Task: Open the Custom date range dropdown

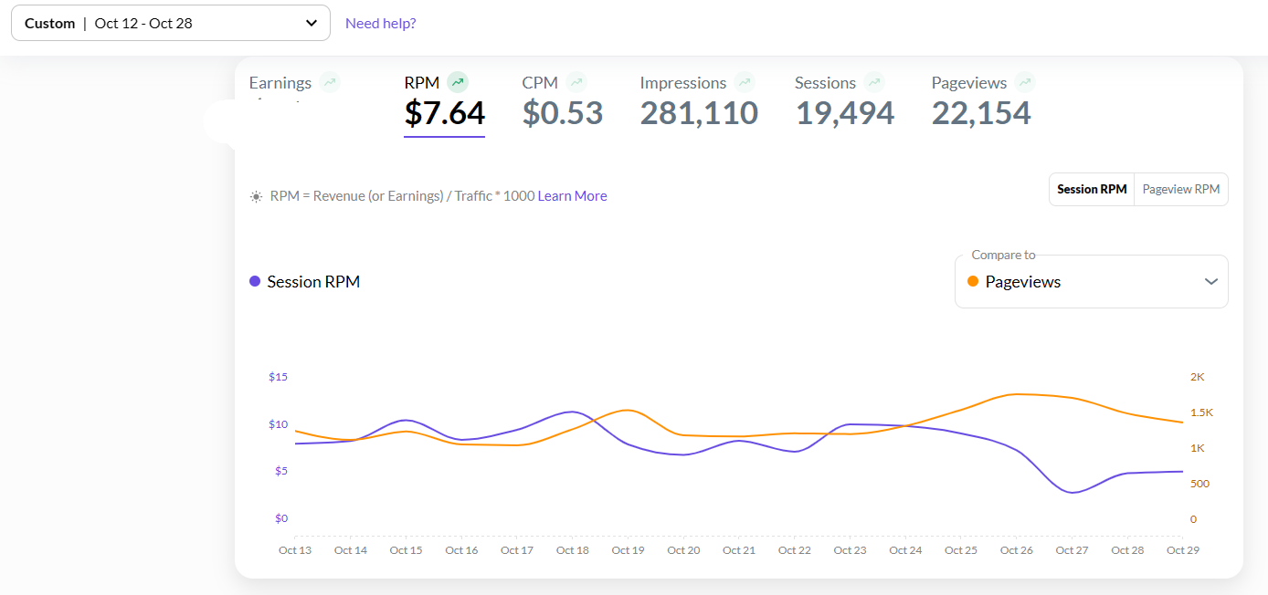Action: click(170, 24)
